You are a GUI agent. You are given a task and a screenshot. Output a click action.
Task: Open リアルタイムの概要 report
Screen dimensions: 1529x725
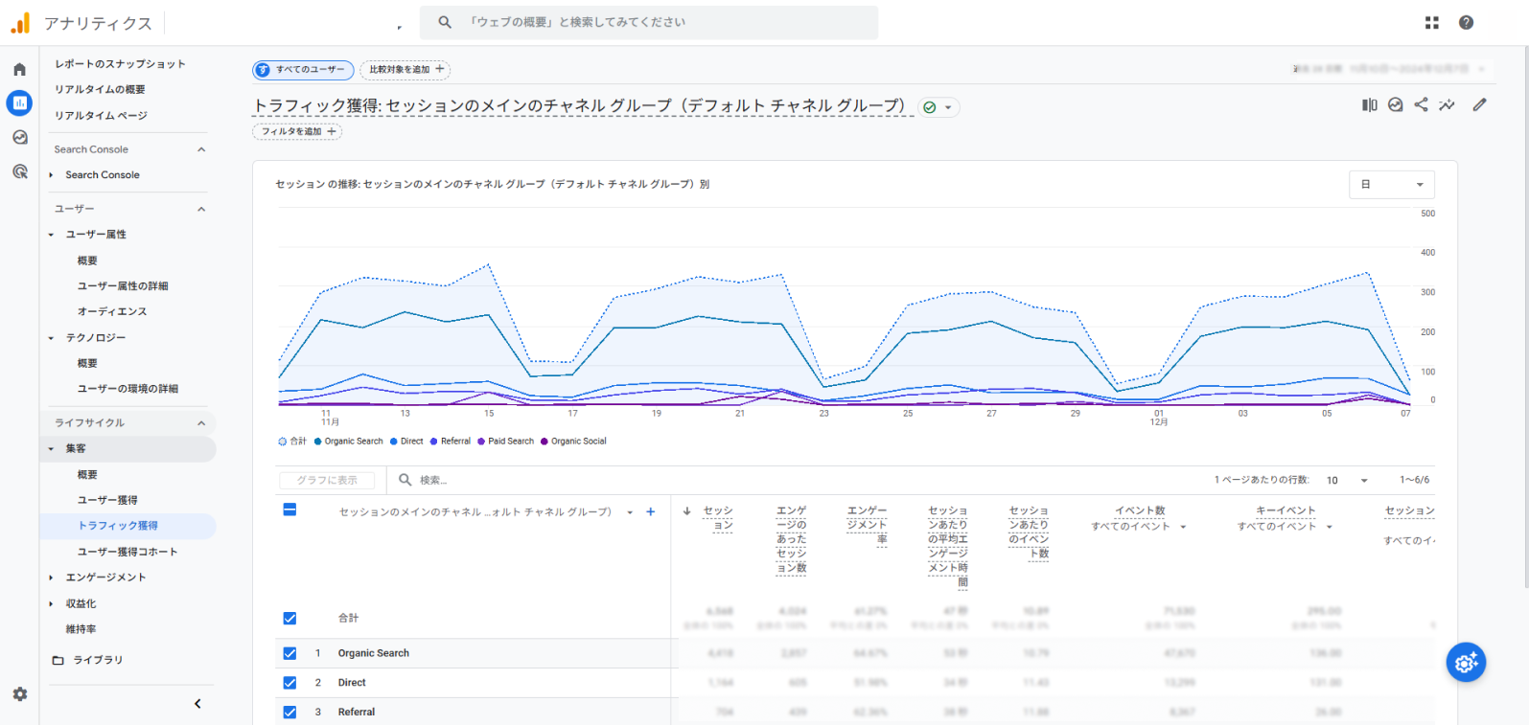coord(100,89)
